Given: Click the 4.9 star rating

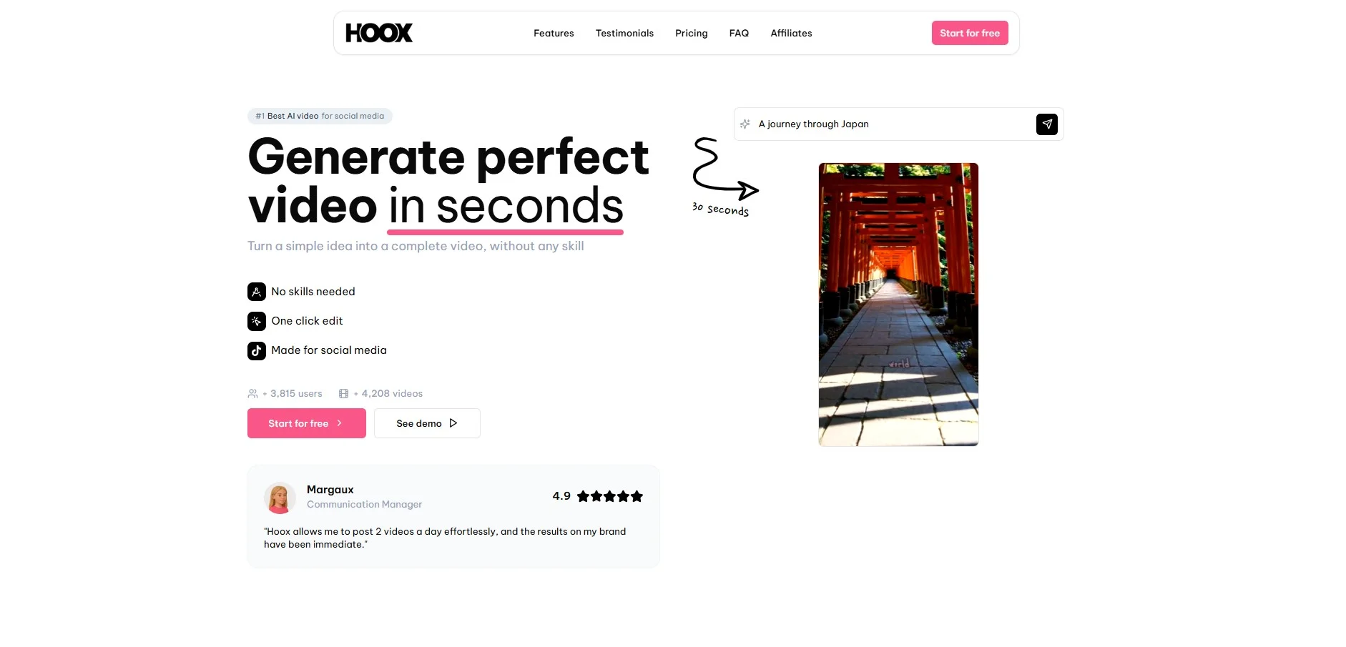Looking at the screenshot, I should click(x=597, y=496).
